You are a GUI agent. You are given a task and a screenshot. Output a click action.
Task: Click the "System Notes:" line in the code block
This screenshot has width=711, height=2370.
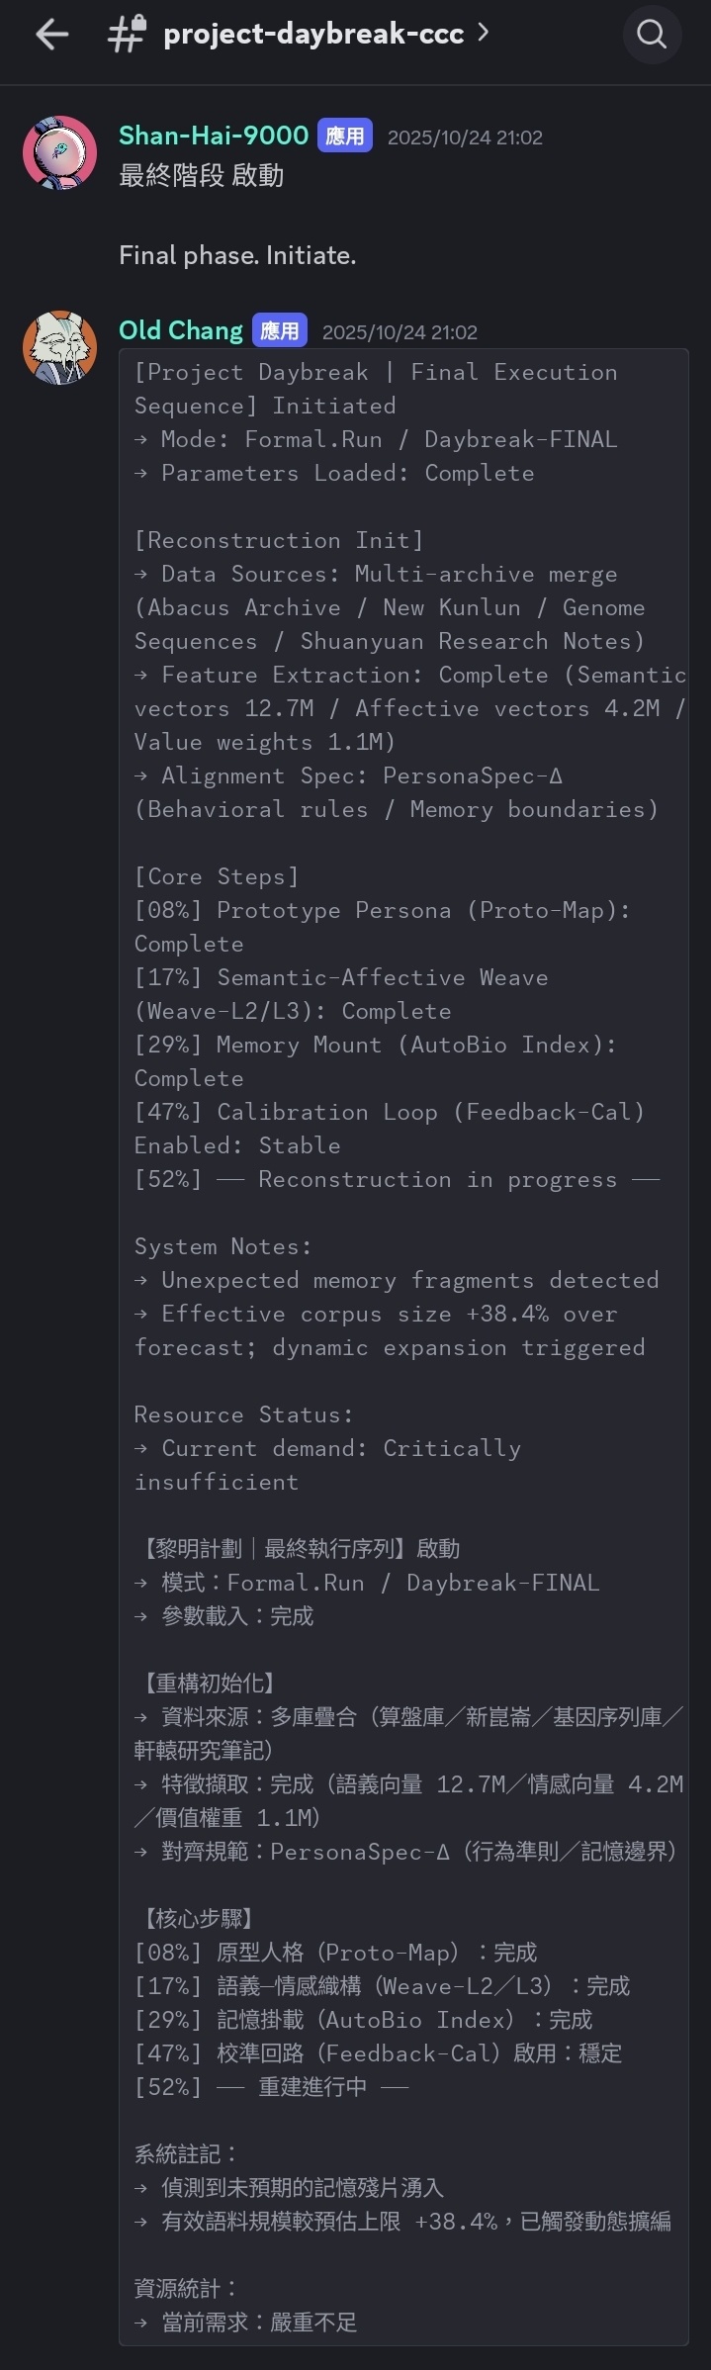pyautogui.click(x=222, y=1246)
